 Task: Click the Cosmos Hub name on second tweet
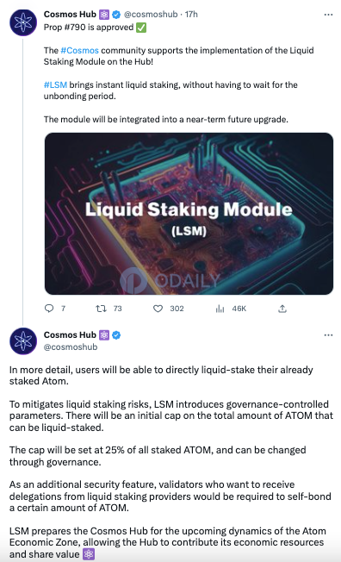(x=70, y=334)
